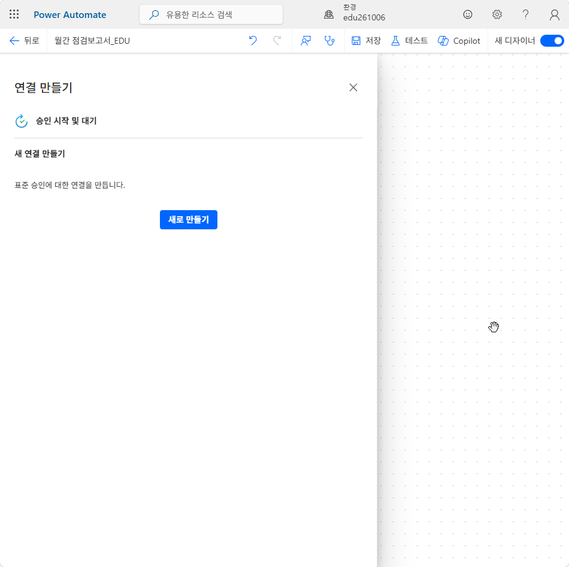Open the flow checker stethoscope icon
This screenshot has width=569, height=567.
point(329,41)
